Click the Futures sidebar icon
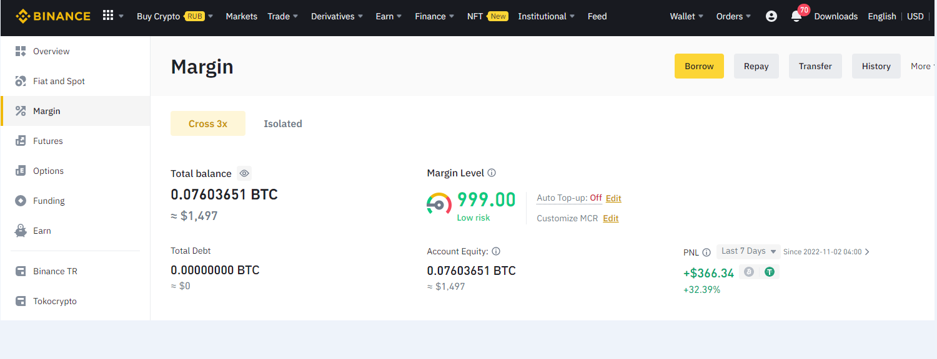Screen dimensions: 937x359 21,141
